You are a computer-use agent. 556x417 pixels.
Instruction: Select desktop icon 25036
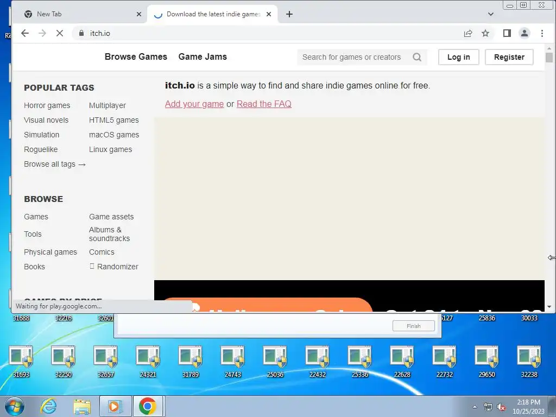[x=275, y=362]
